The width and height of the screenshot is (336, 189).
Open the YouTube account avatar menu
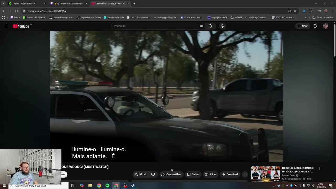[x=325, y=26]
